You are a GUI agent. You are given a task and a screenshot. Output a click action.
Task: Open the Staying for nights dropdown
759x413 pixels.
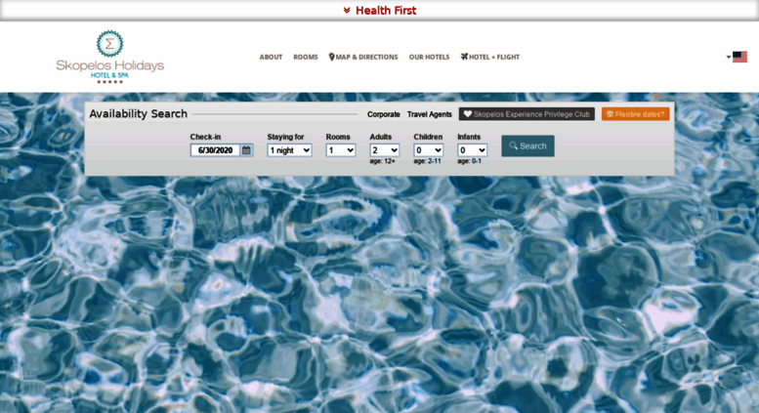coord(289,150)
